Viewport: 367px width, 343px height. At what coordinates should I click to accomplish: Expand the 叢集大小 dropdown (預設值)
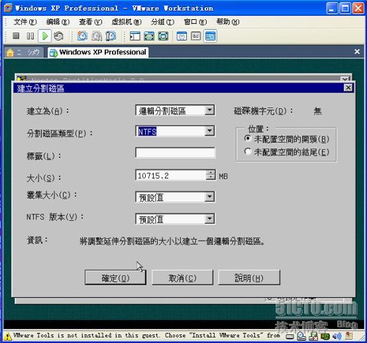point(209,197)
